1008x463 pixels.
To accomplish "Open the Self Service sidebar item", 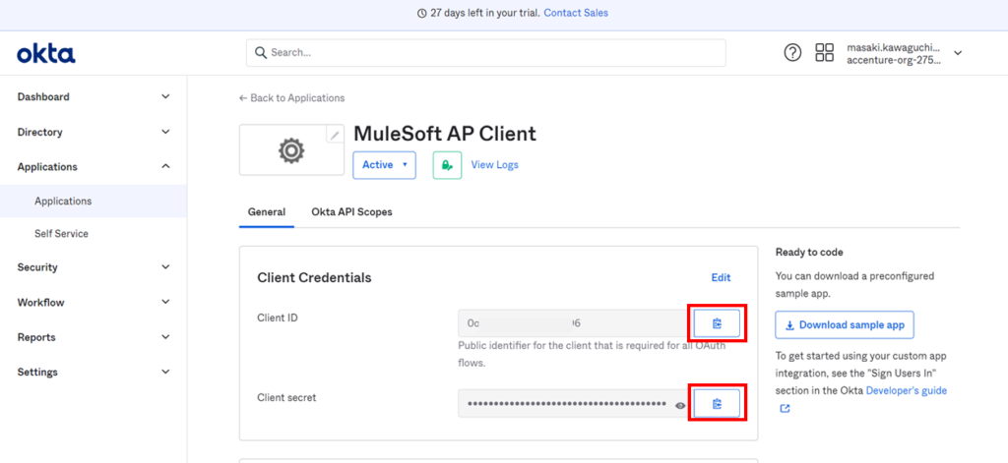I will coord(61,234).
